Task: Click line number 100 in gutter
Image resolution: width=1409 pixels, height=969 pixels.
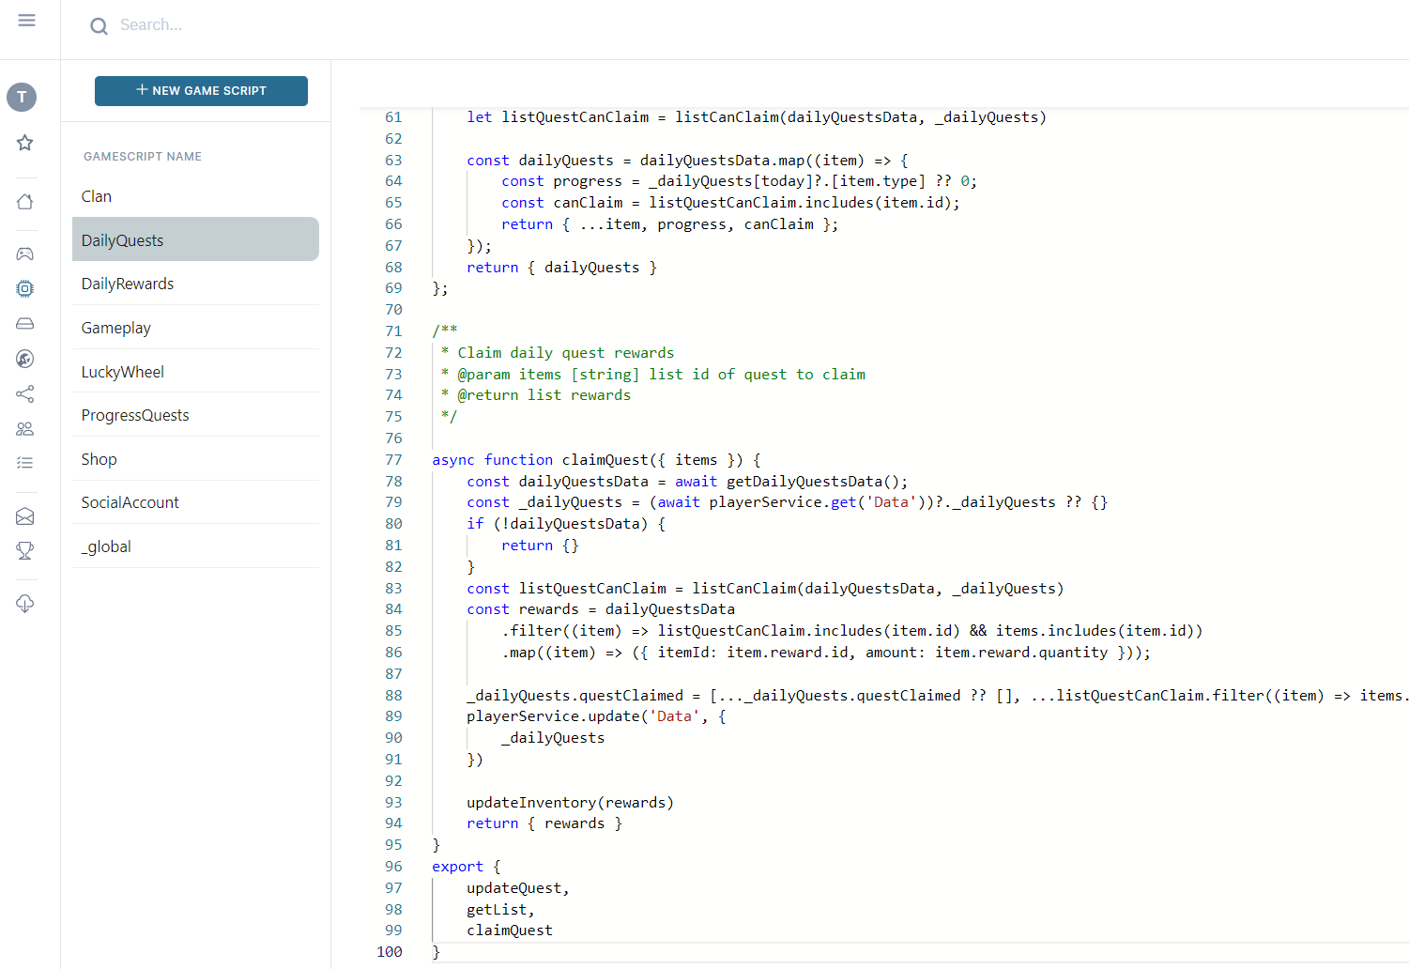Action: (x=390, y=952)
